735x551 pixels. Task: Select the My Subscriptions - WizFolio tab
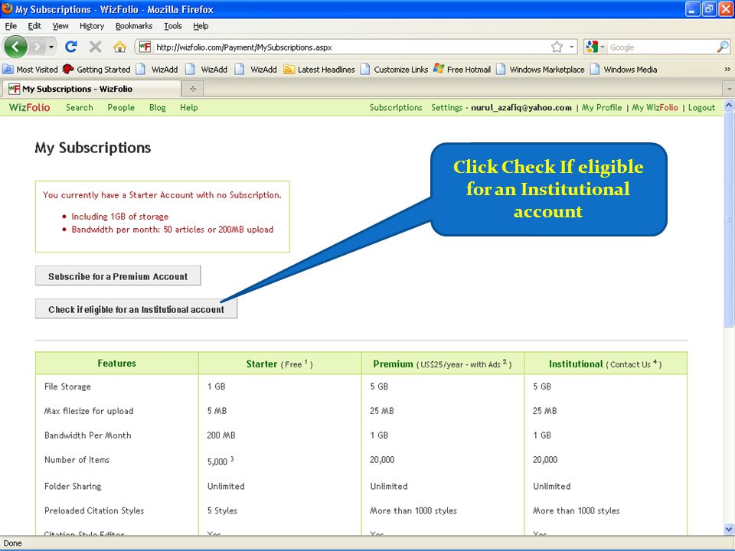coord(91,89)
